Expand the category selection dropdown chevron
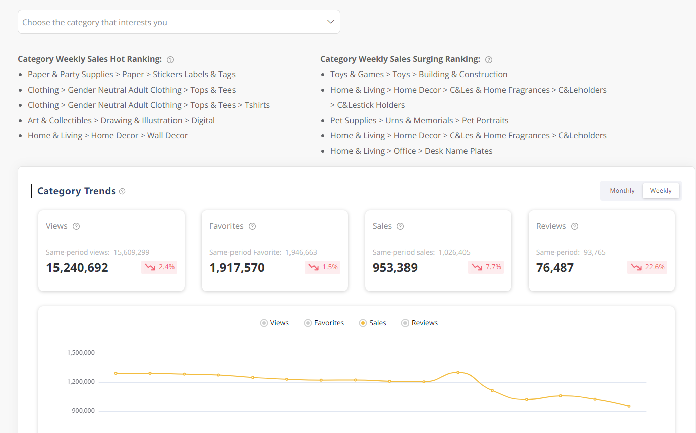Screen dimensions: 696x433 coord(330,22)
